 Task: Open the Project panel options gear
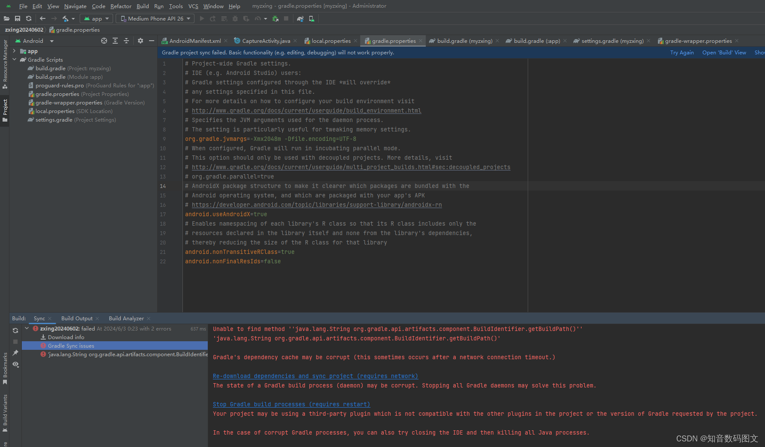140,41
